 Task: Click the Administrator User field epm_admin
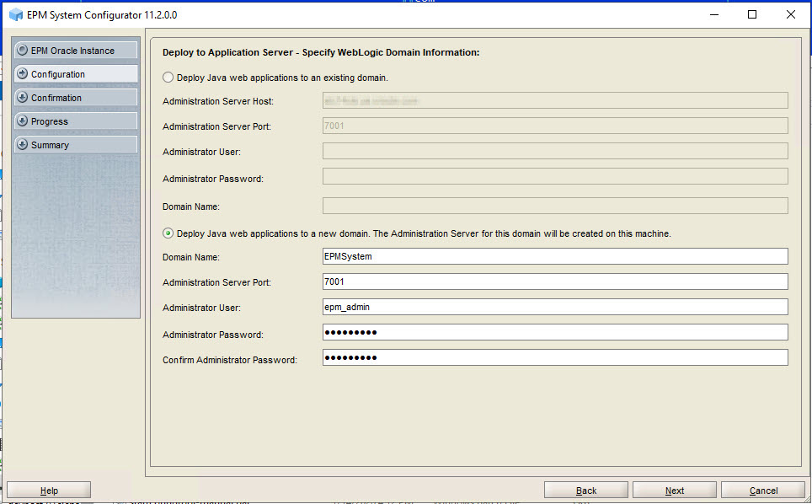[555, 307]
